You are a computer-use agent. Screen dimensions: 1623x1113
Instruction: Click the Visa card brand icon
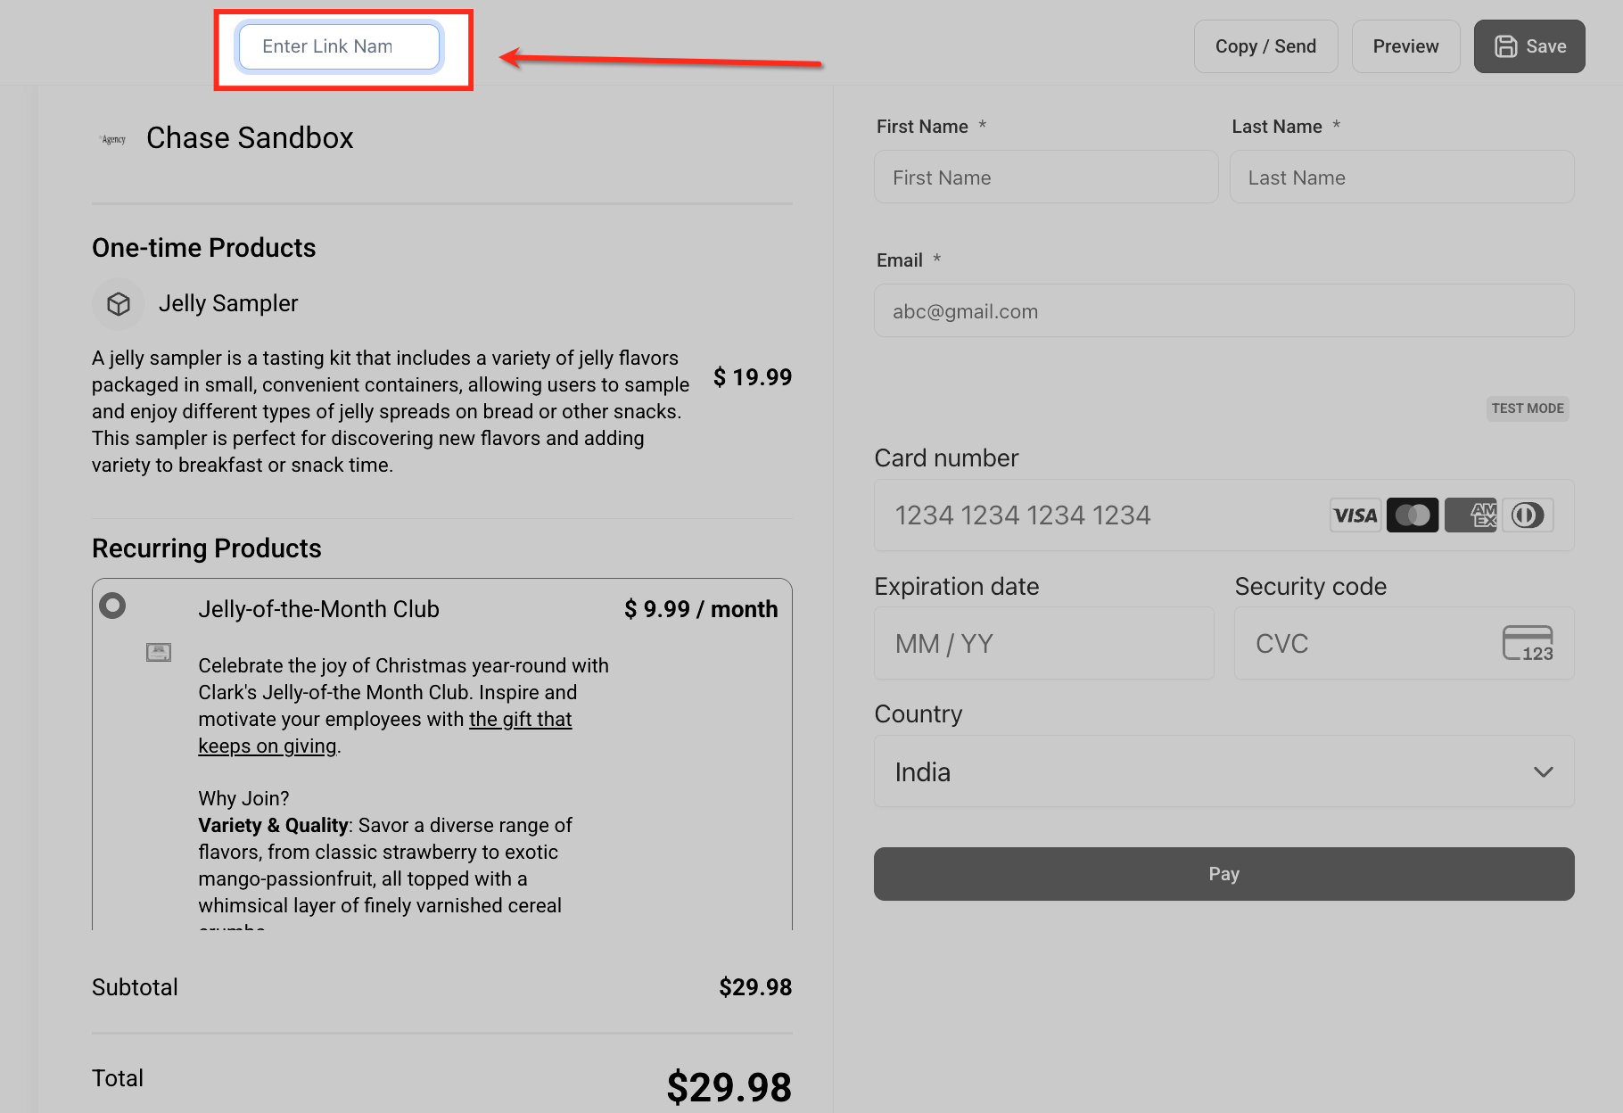coord(1355,515)
